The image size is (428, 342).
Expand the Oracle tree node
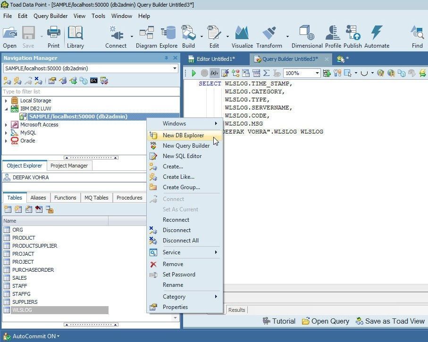click(x=6, y=141)
